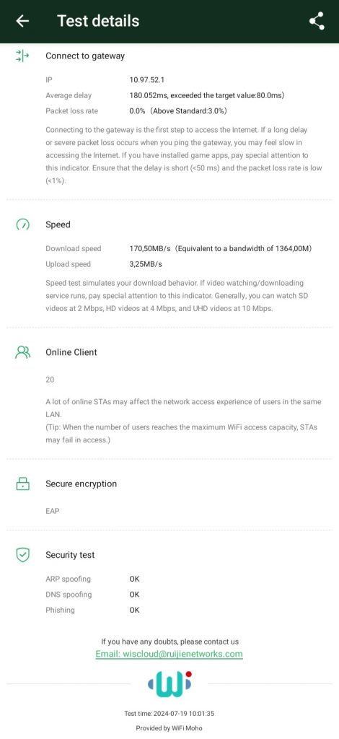Click the Online Client people icon
Image resolution: width=339 pixels, height=739 pixels.
22,352
